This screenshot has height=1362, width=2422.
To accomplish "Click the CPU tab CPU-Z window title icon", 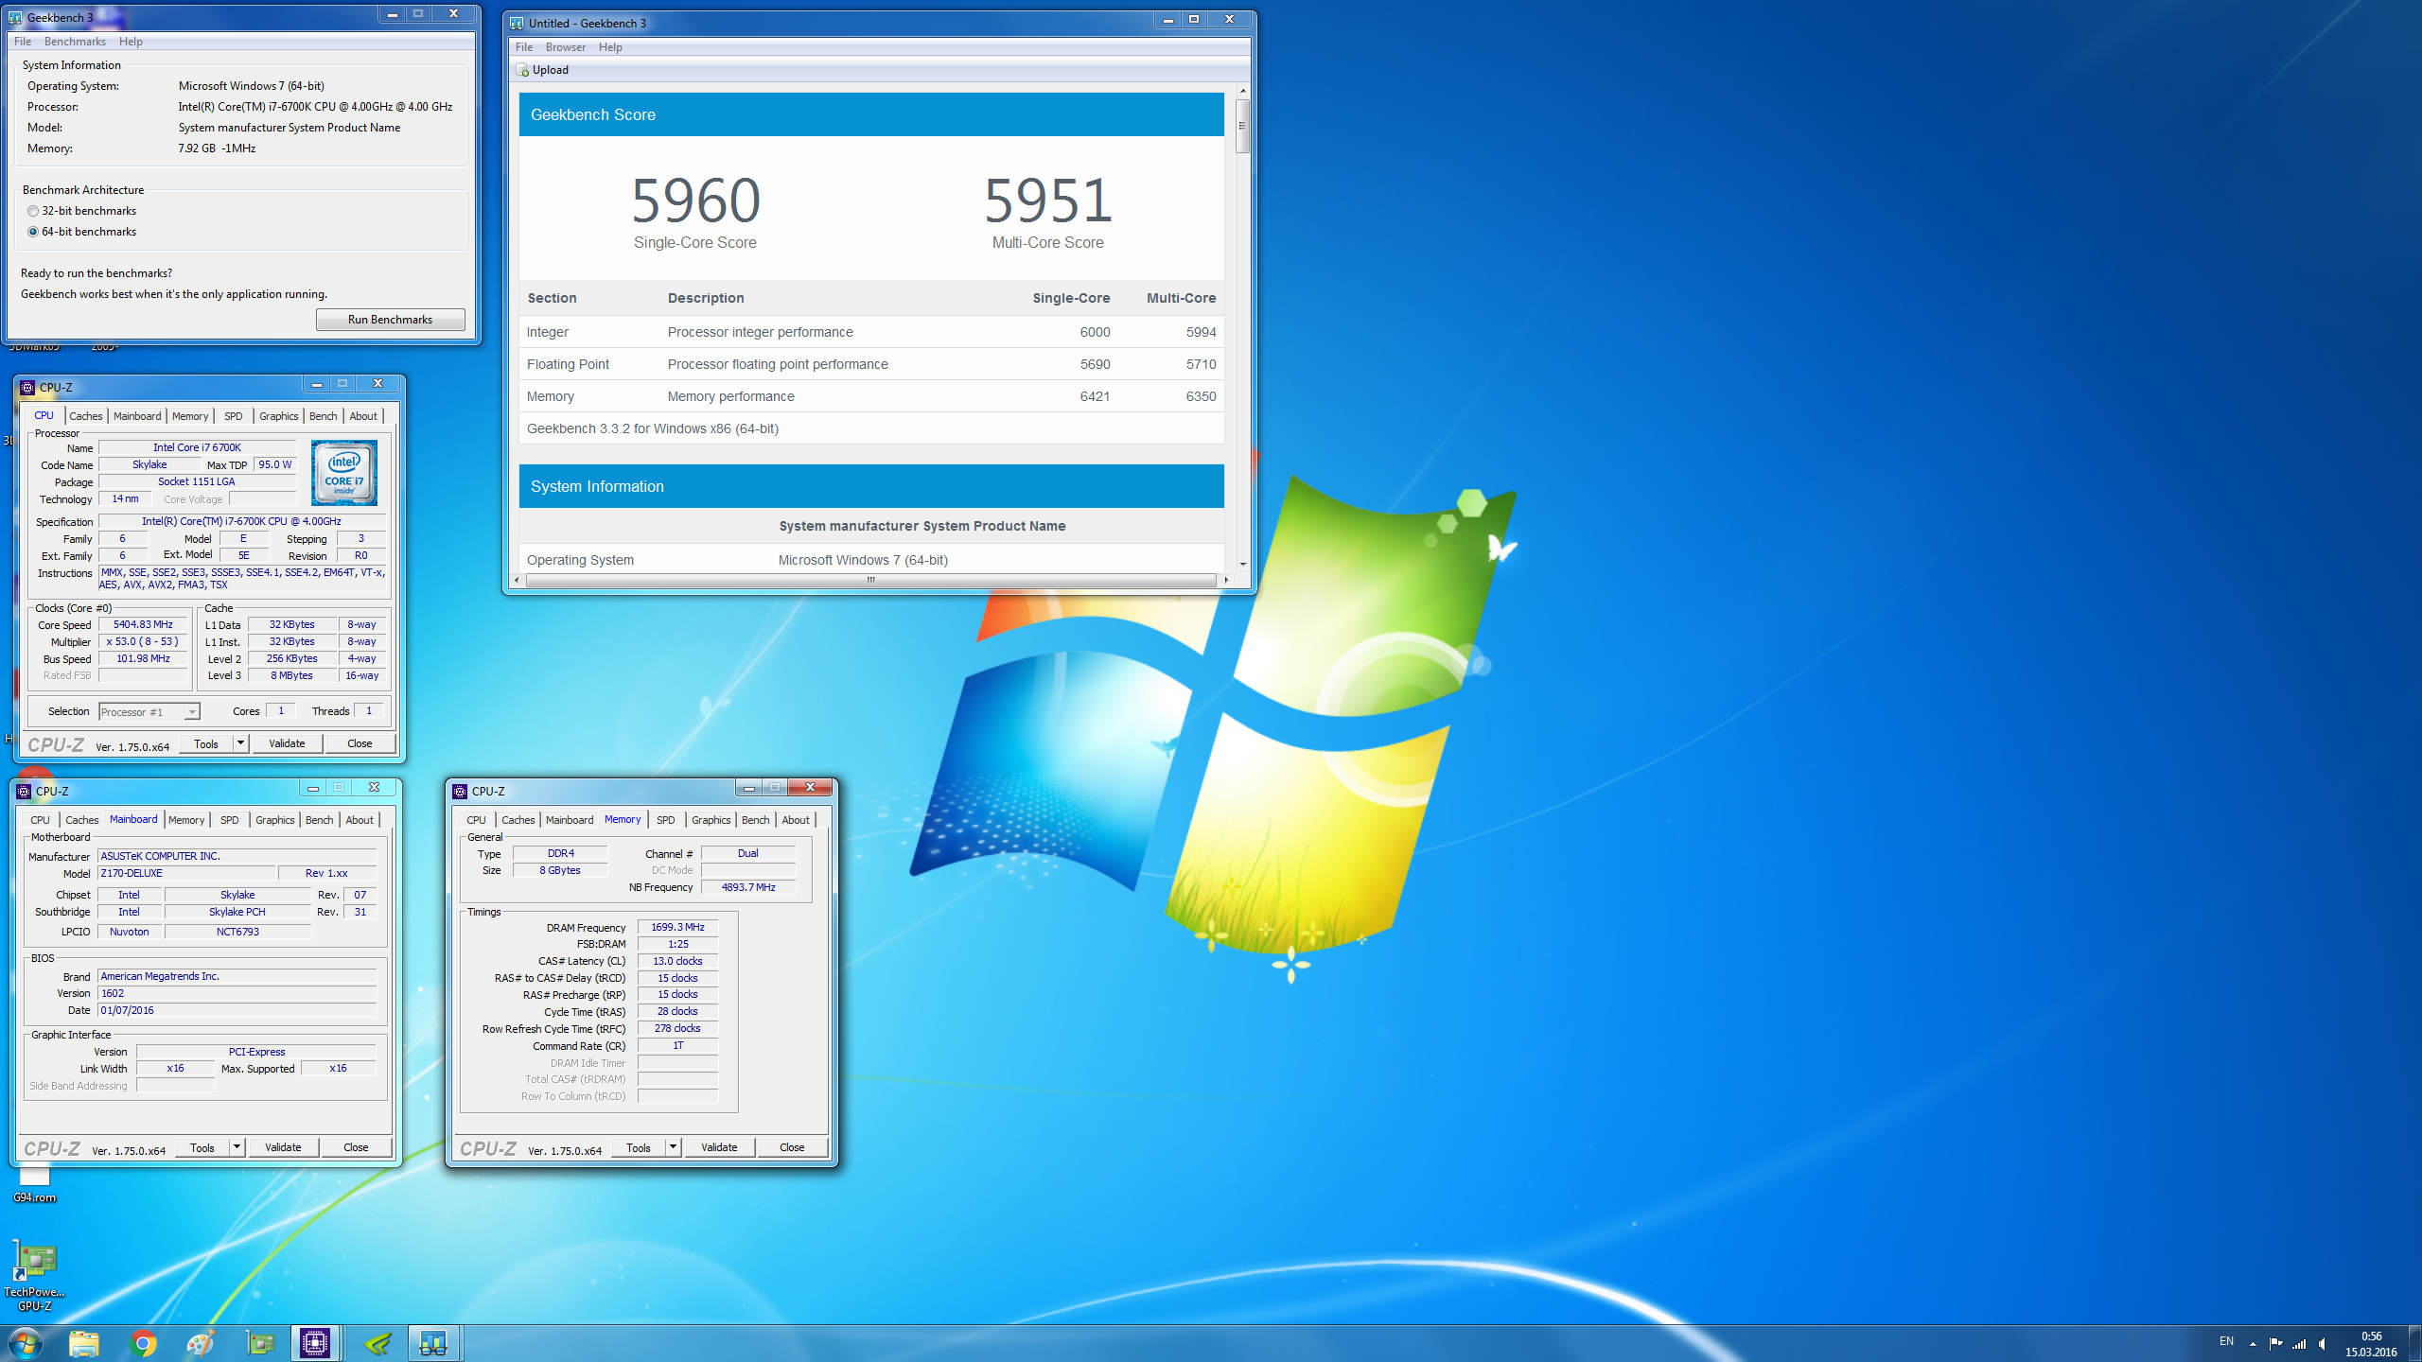I will [27, 387].
